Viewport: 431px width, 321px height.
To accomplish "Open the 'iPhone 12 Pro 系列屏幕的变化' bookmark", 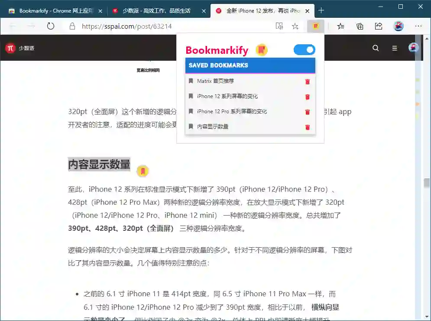I will [232, 111].
